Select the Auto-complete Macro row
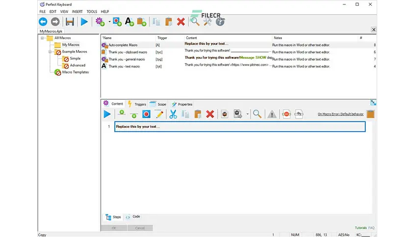 tap(239, 45)
